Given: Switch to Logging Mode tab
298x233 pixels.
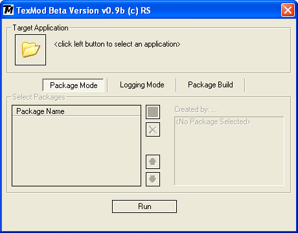Looking at the screenshot, I should tap(142, 85).
